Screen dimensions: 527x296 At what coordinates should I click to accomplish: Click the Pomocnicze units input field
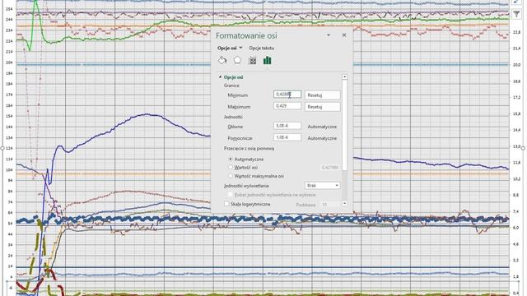287,137
